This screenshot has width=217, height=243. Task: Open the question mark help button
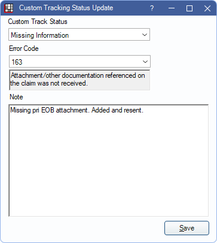point(152,8)
